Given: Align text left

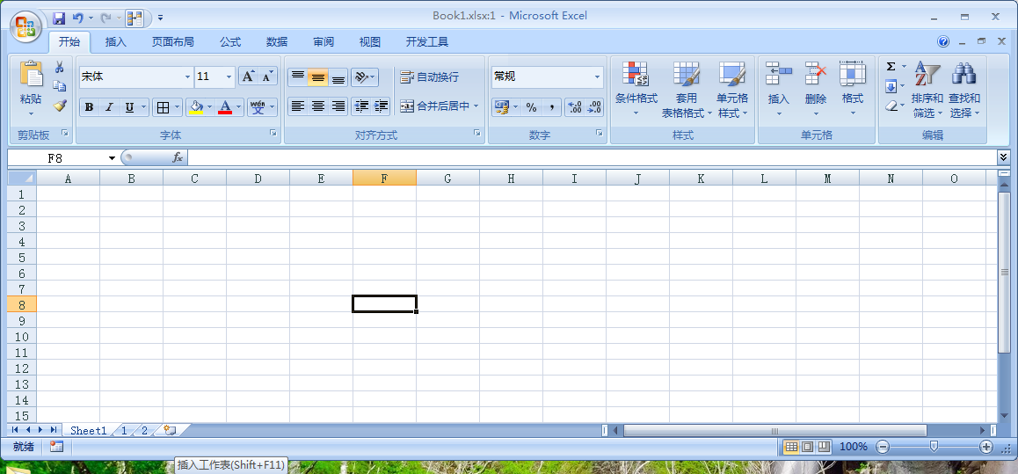Looking at the screenshot, I should (x=298, y=106).
